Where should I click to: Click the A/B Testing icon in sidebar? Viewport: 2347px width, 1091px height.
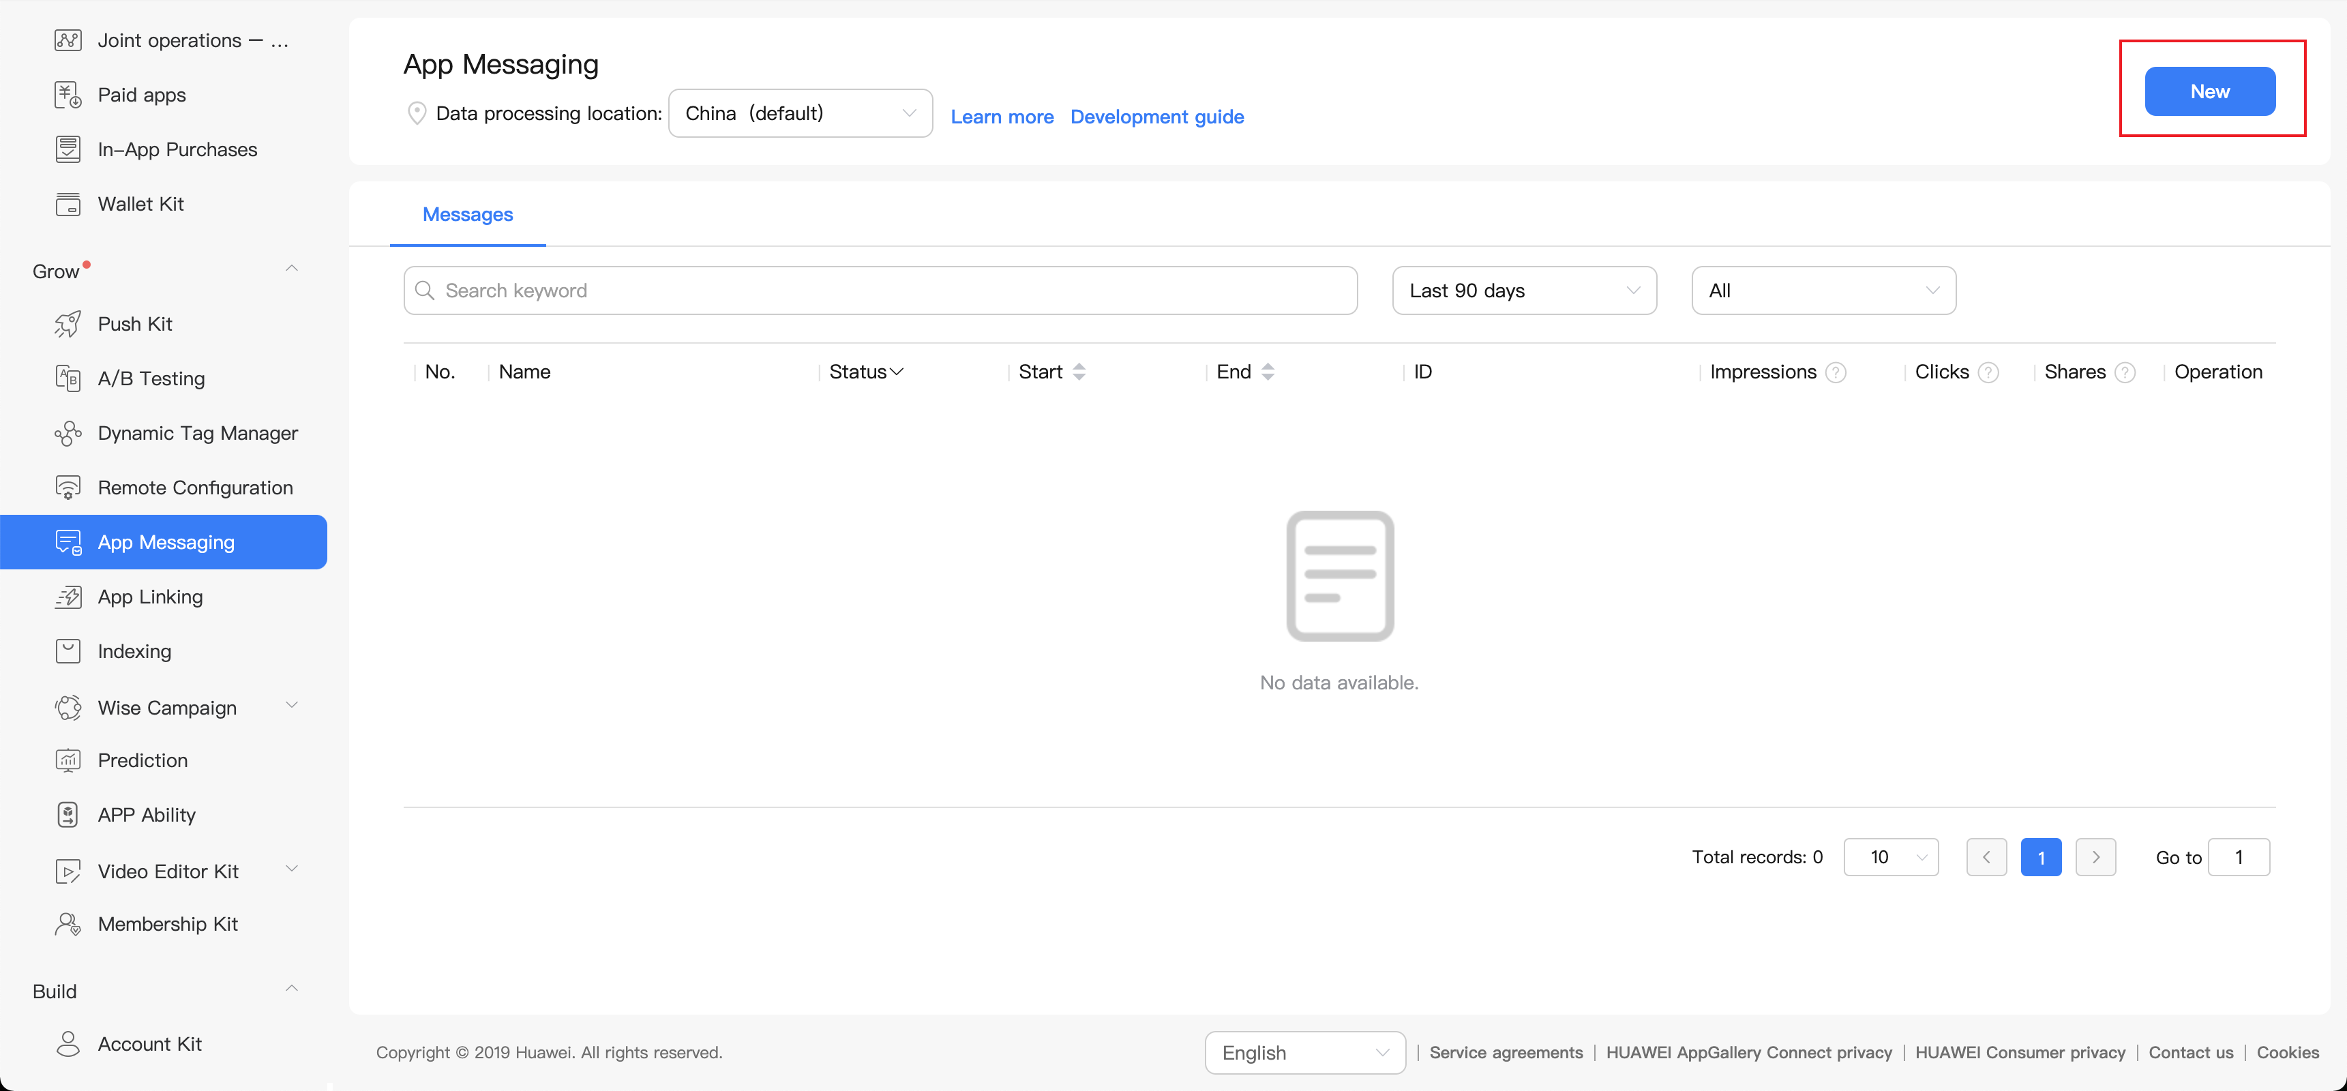(68, 378)
